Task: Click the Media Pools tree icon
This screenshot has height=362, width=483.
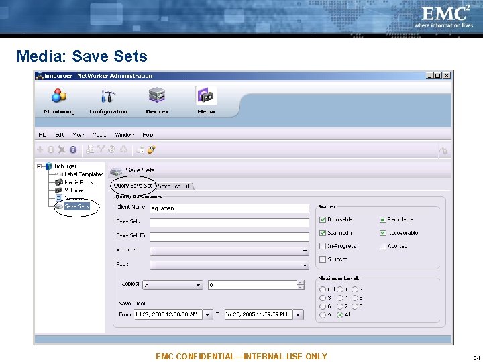Action: click(59, 182)
